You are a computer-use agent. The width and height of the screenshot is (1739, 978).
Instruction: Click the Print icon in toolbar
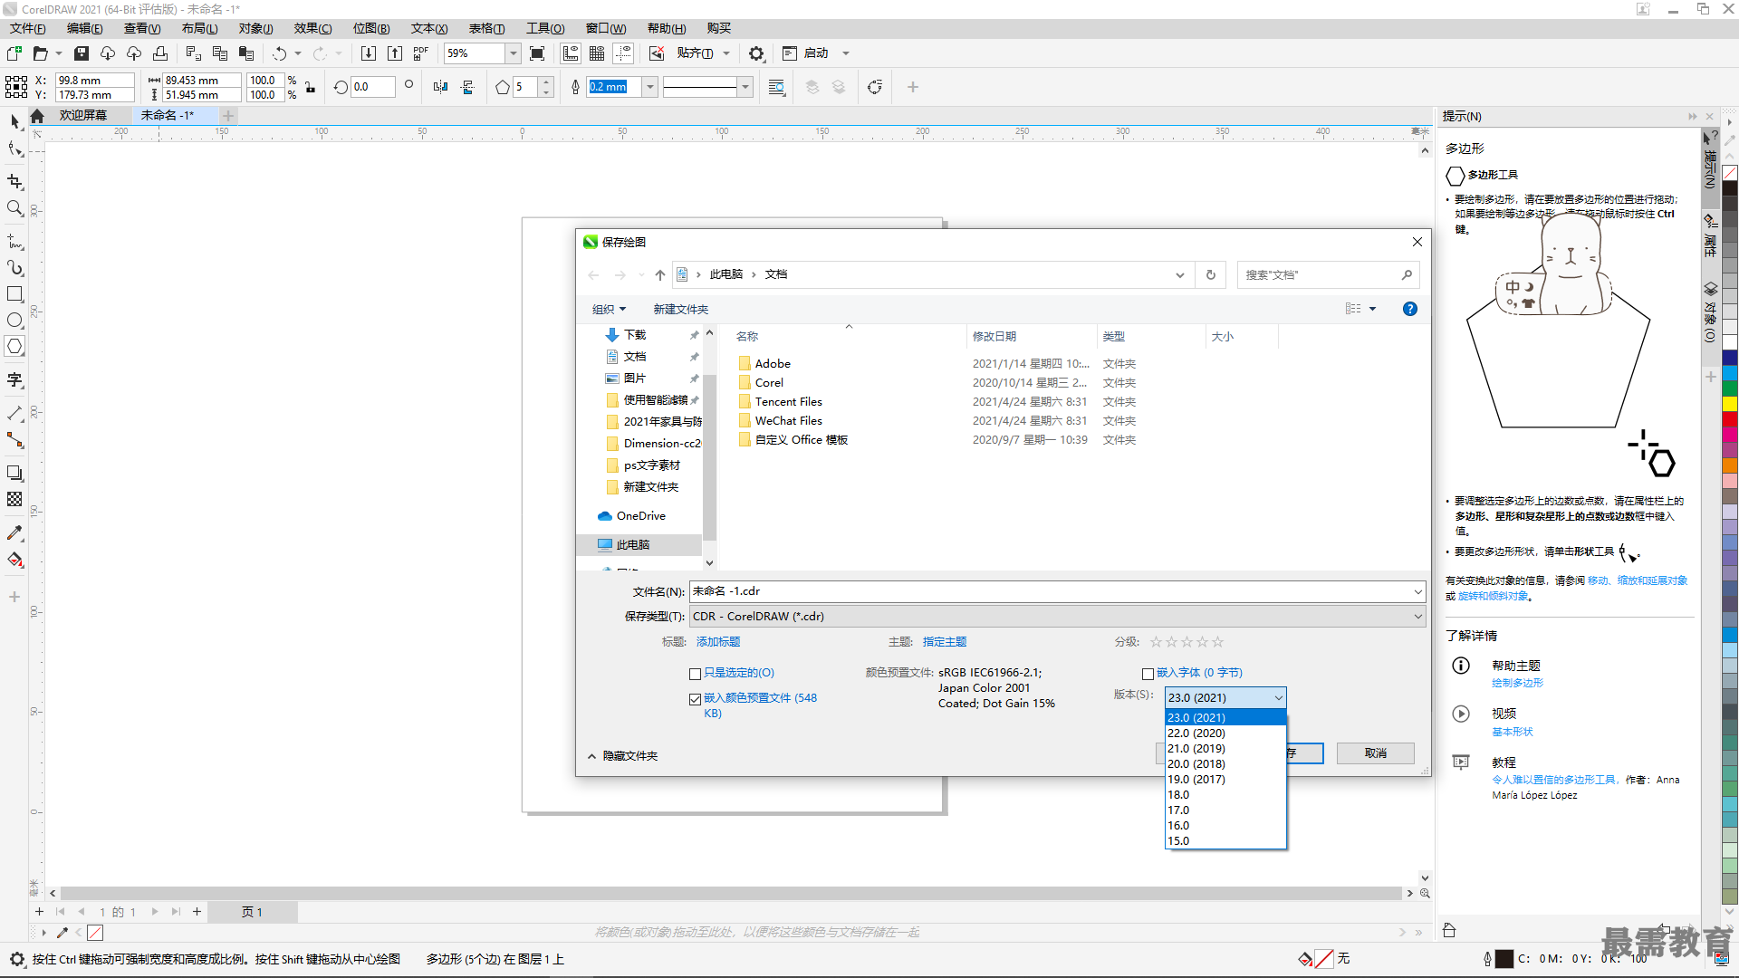click(x=160, y=53)
